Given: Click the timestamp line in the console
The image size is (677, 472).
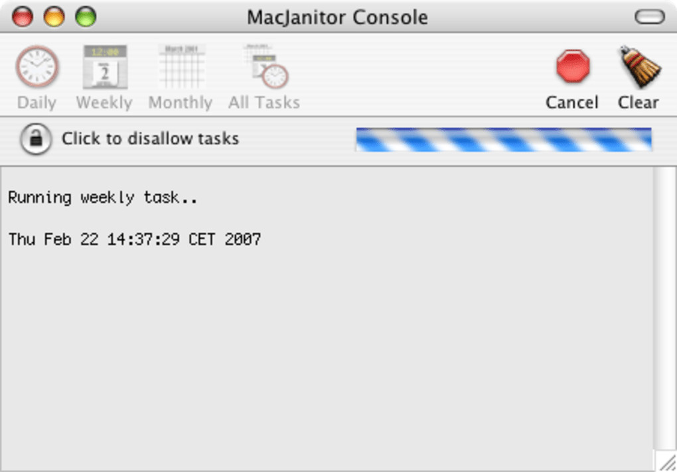Looking at the screenshot, I should point(135,239).
